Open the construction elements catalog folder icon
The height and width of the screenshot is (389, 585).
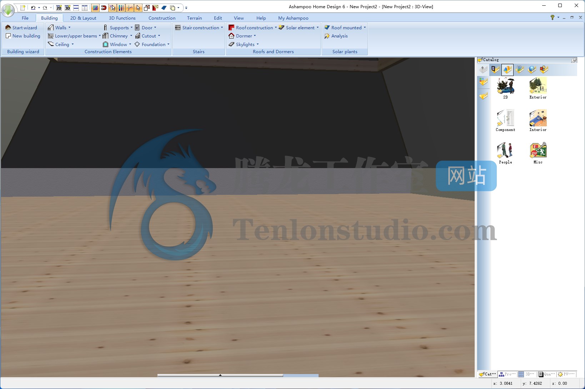coord(495,70)
